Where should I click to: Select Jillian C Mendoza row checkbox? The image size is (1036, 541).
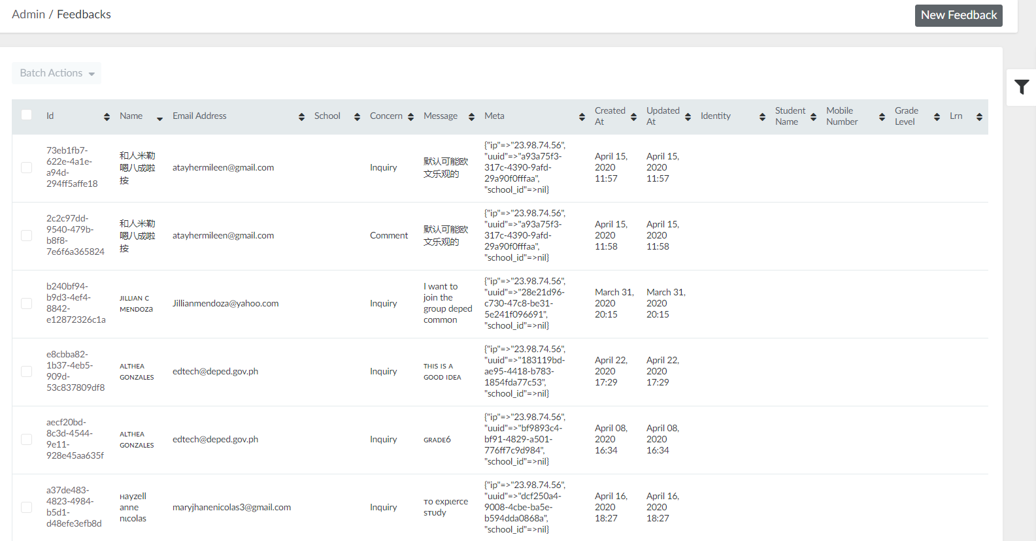[27, 303]
